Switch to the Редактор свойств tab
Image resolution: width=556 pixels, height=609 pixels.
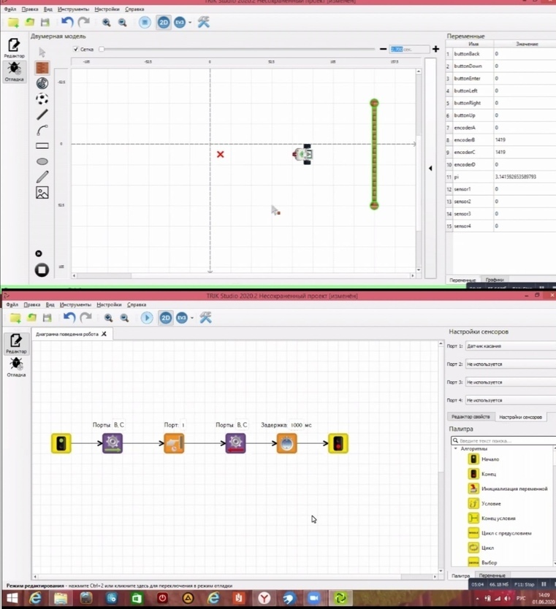click(x=471, y=416)
